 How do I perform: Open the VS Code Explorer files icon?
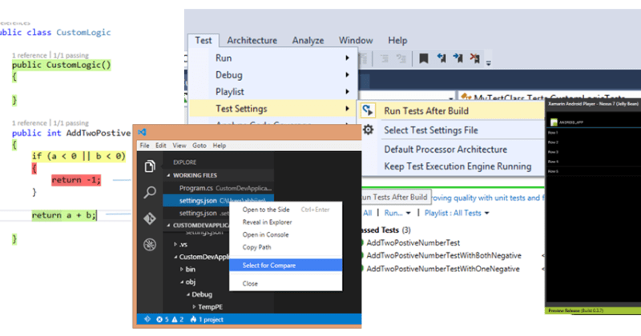coord(149,166)
